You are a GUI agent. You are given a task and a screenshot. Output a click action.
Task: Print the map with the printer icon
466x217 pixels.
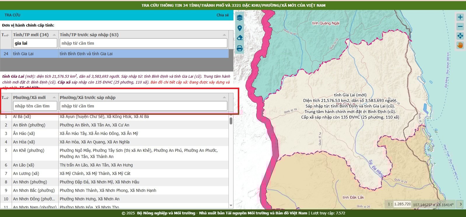240,48
